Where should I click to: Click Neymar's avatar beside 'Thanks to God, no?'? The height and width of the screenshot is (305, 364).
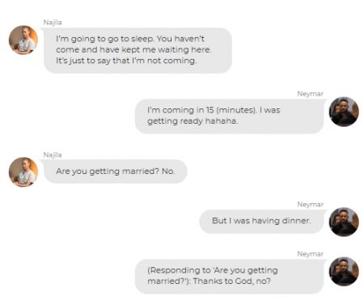(344, 271)
